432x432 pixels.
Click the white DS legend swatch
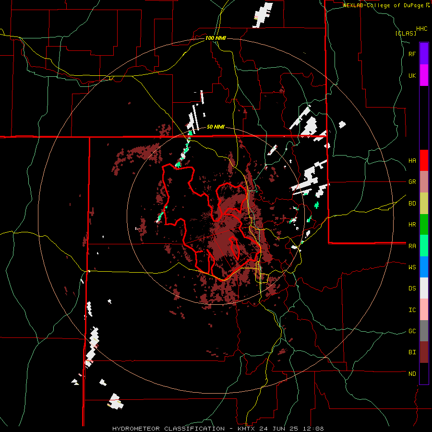424,288
